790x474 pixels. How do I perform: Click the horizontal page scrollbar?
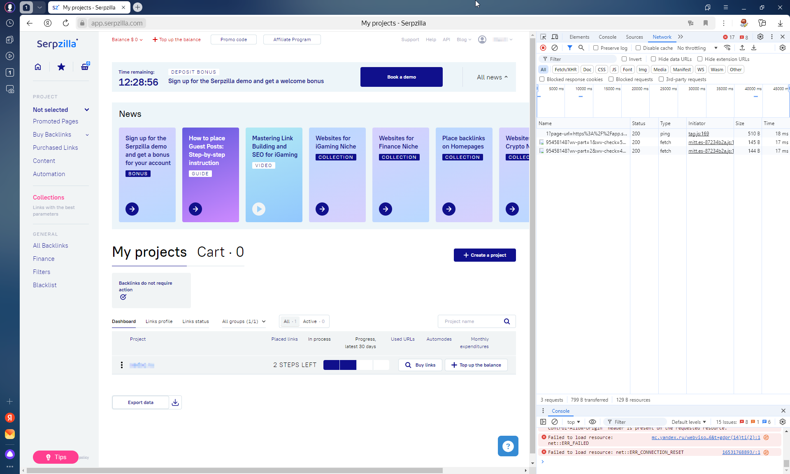point(235,470)
